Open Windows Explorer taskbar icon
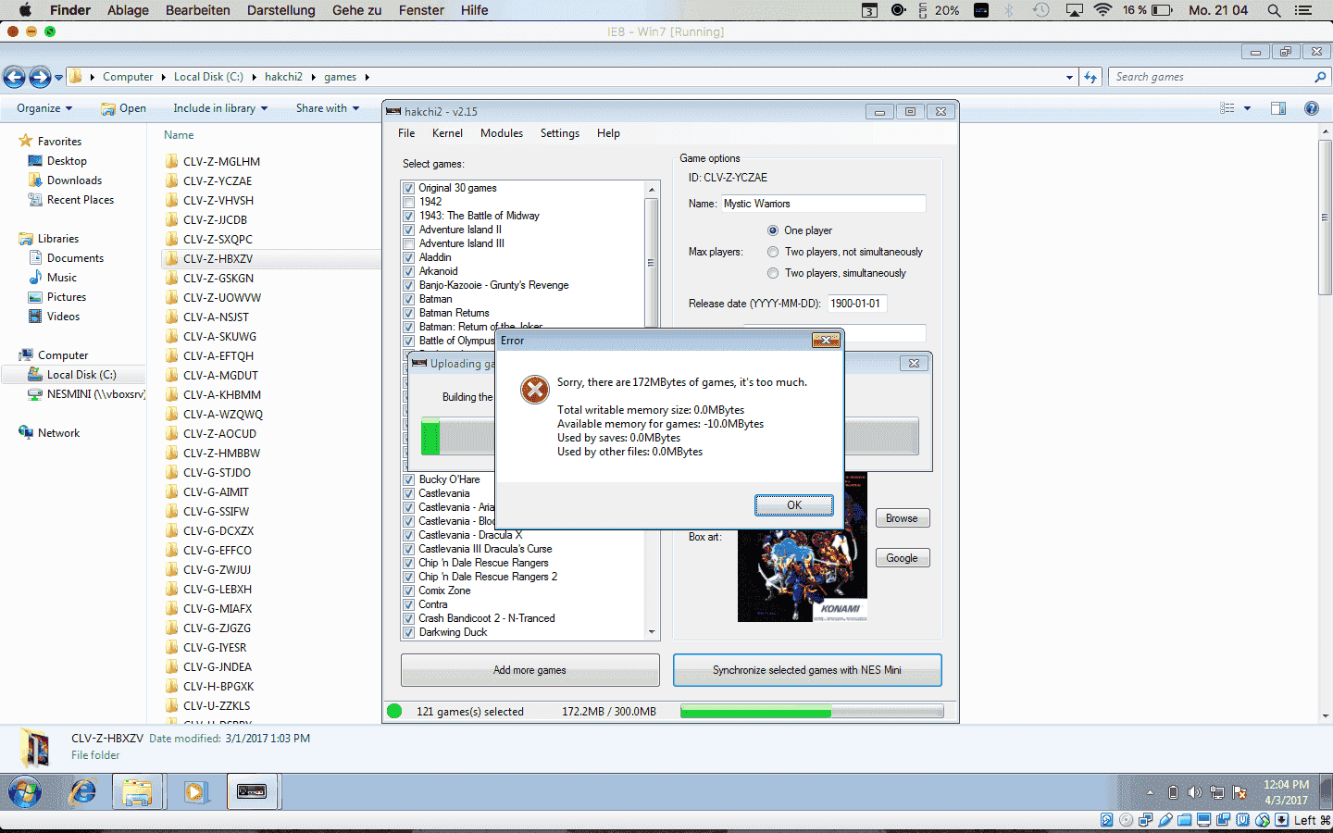Image resolution: width=1333 pixels, height=833 pixels. [x=137, y=792]
